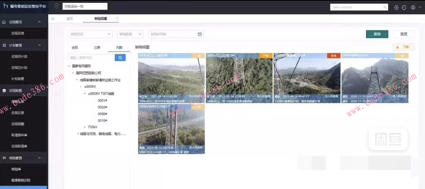Click the 下载 button with warning icon
425x189 pixels.
tap(403, 47)
